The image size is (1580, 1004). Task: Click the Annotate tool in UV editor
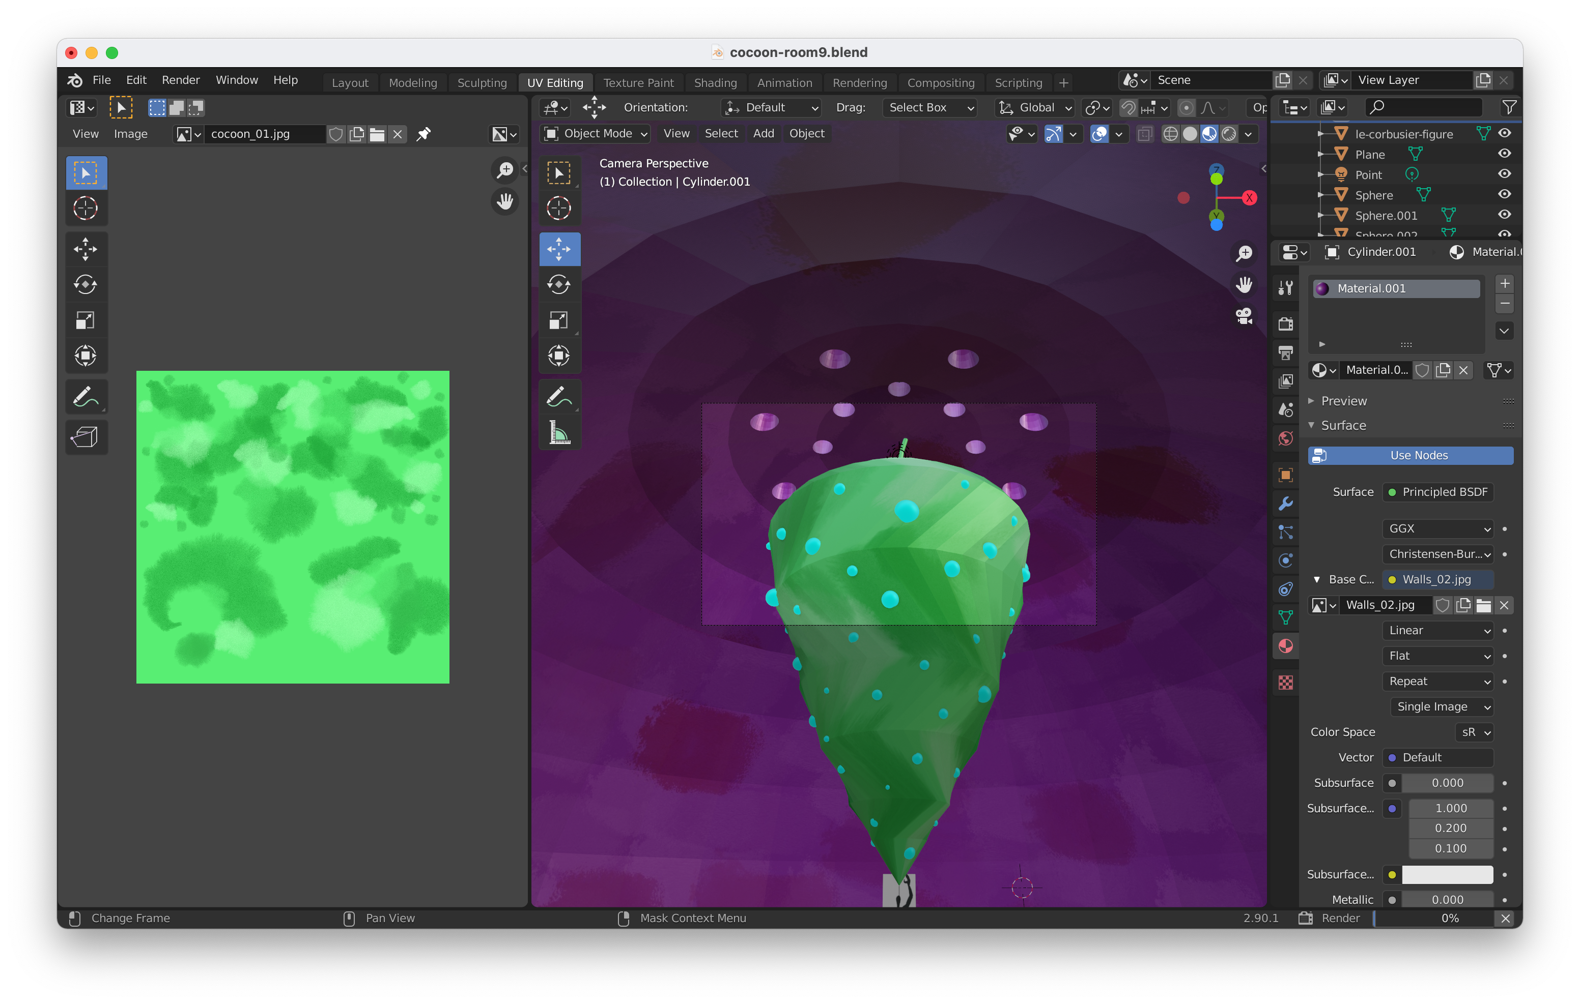pos(86,397)
